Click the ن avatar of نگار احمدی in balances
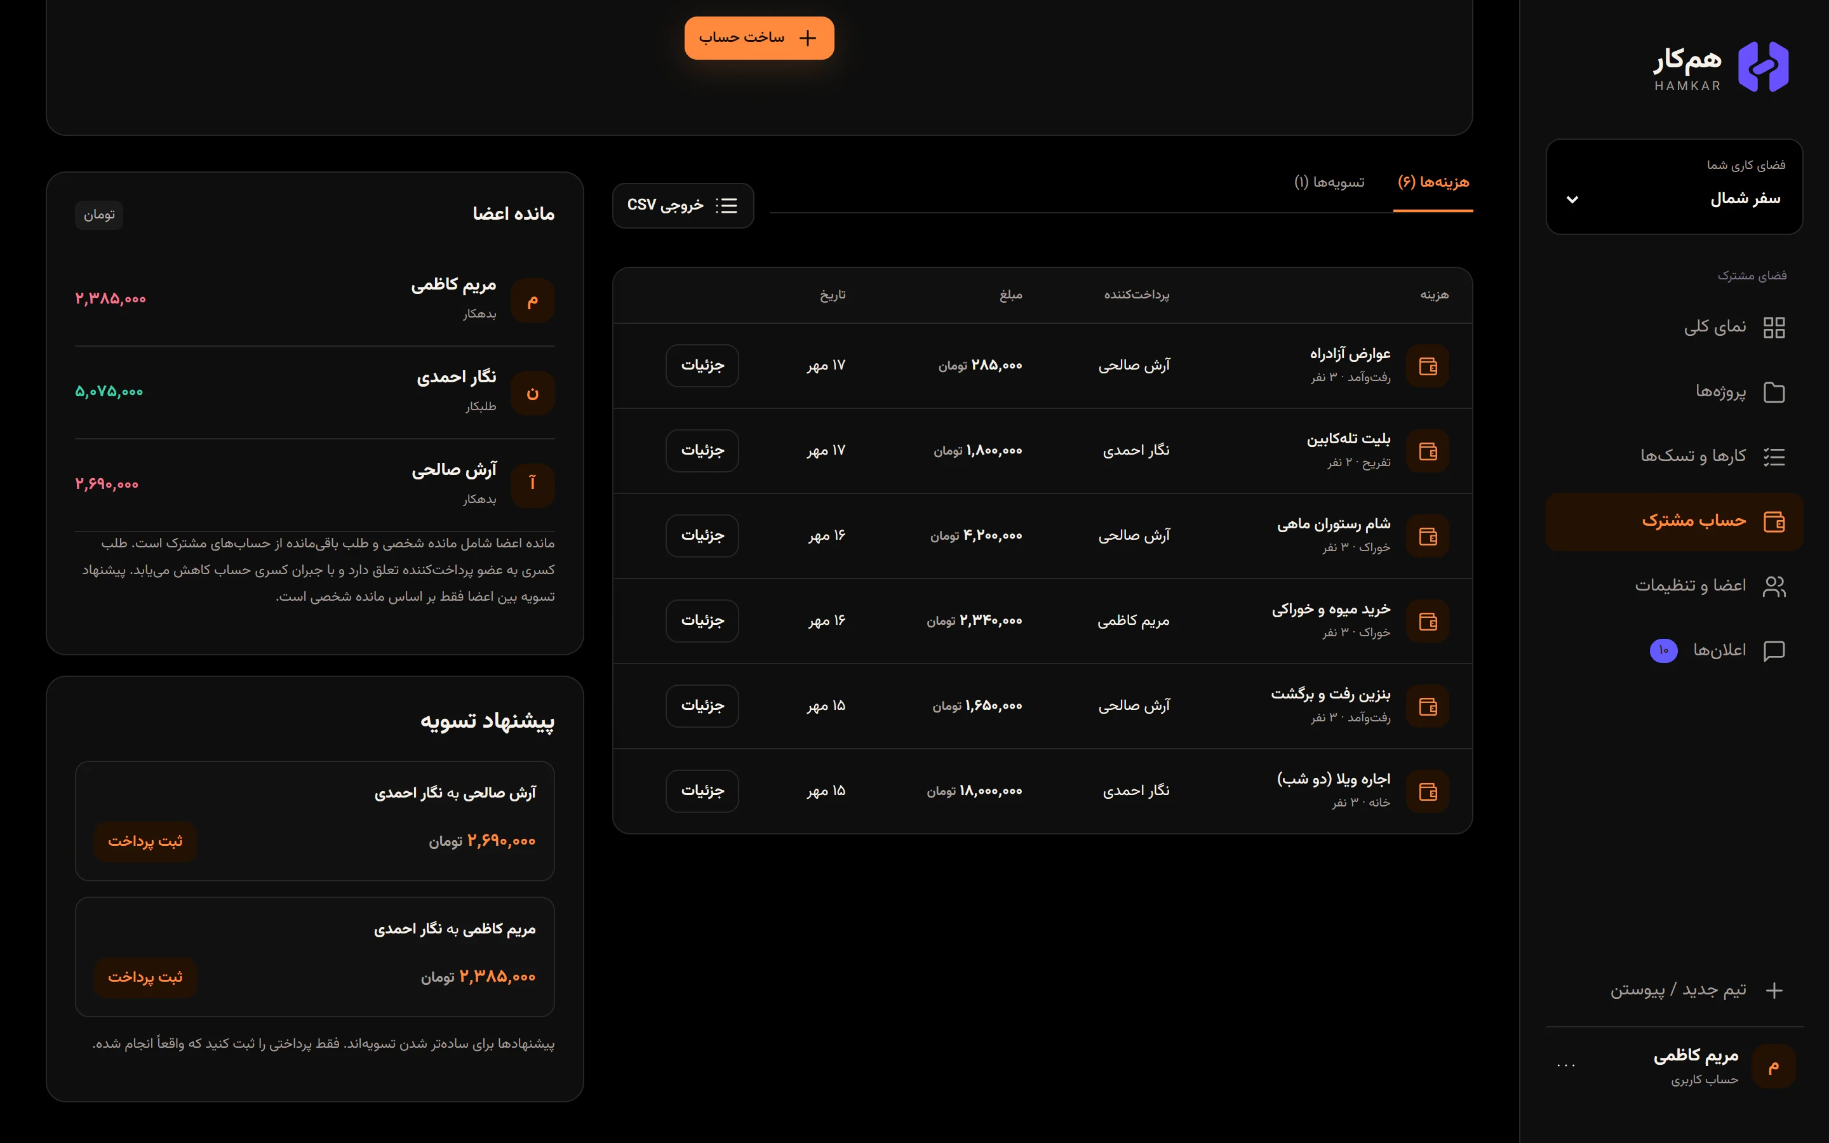Image resolution: width=1829 pixels, height=1143 pixels. tap(533, 393)
